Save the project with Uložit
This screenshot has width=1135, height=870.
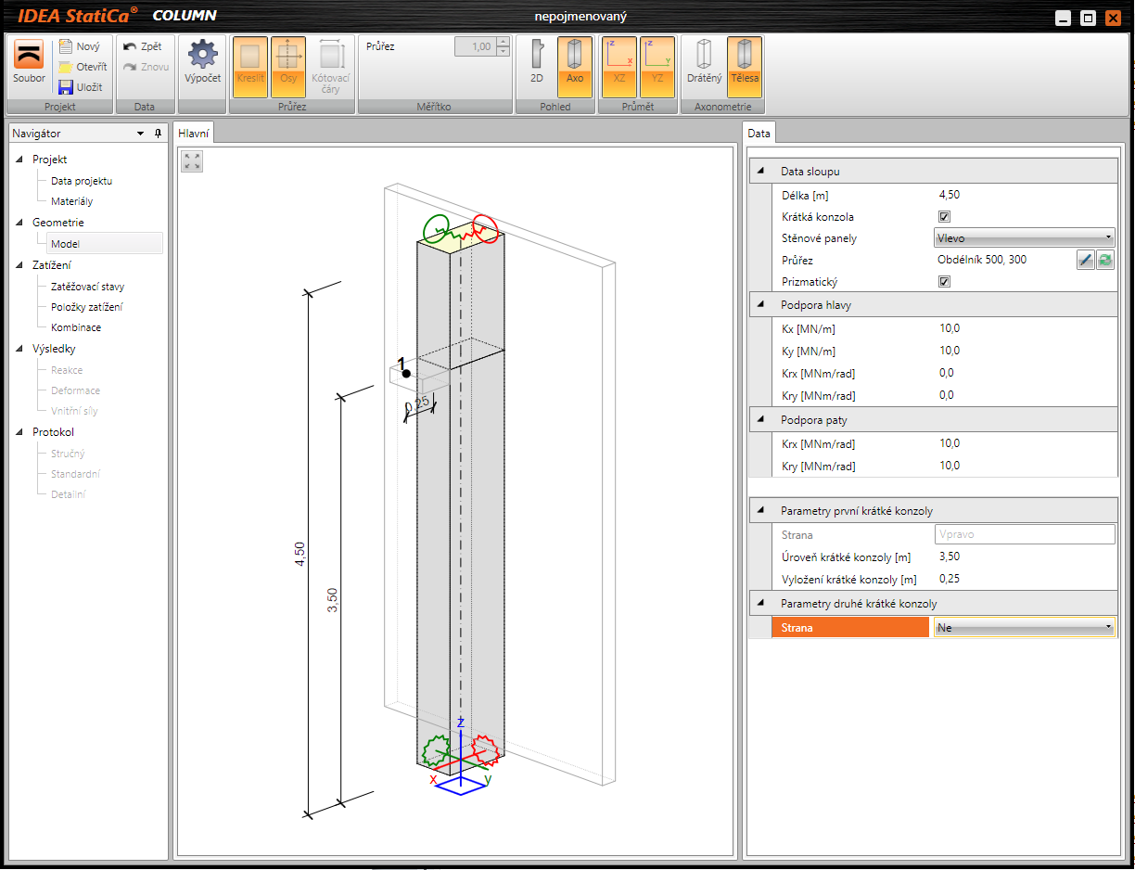coord(80,87)
